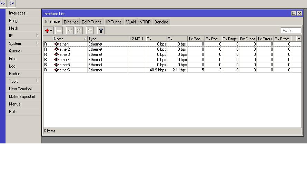Switch to the Ethernet tab
Viewport: 307px width, 181px height.
pos(71,22)
